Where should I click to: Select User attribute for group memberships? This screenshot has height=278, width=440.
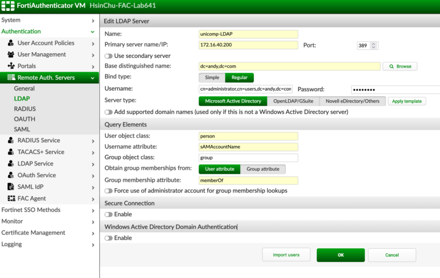[219, 169]
